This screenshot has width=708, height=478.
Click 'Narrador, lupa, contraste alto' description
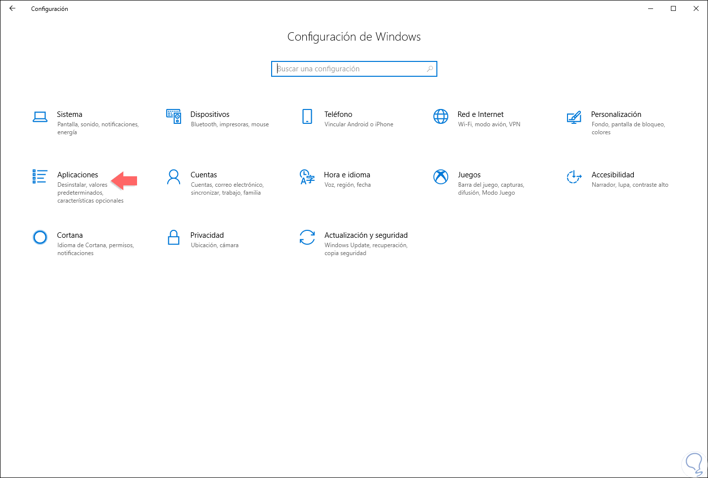pos(630,185)
